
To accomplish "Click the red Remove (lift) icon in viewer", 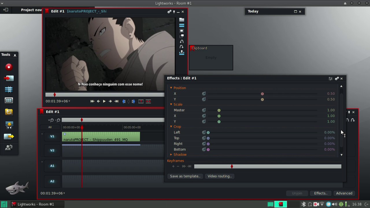I will [x=141, y=101].
